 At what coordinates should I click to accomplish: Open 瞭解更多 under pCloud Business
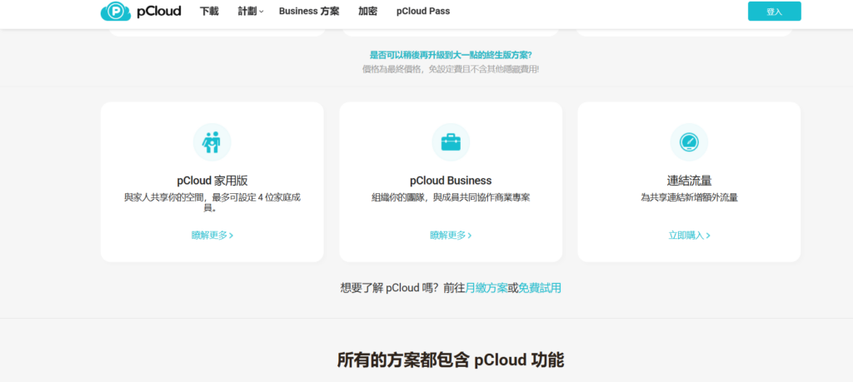point(451,236)
